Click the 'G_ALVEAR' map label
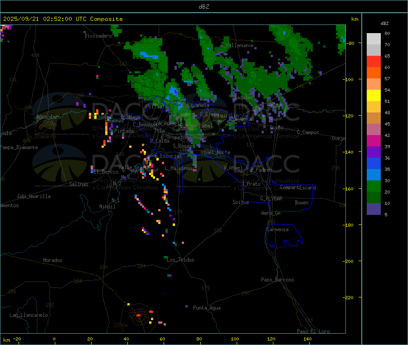Screen dimensions: 408x345 tap(271, 199)
